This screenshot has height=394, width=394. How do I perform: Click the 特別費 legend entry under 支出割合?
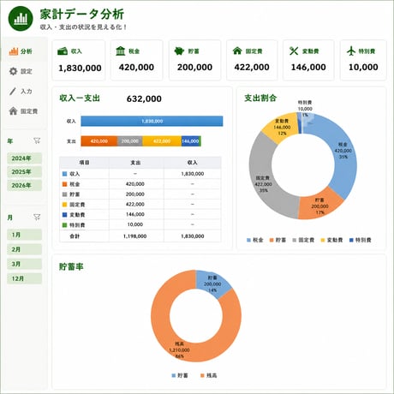(x=361, y=240)
